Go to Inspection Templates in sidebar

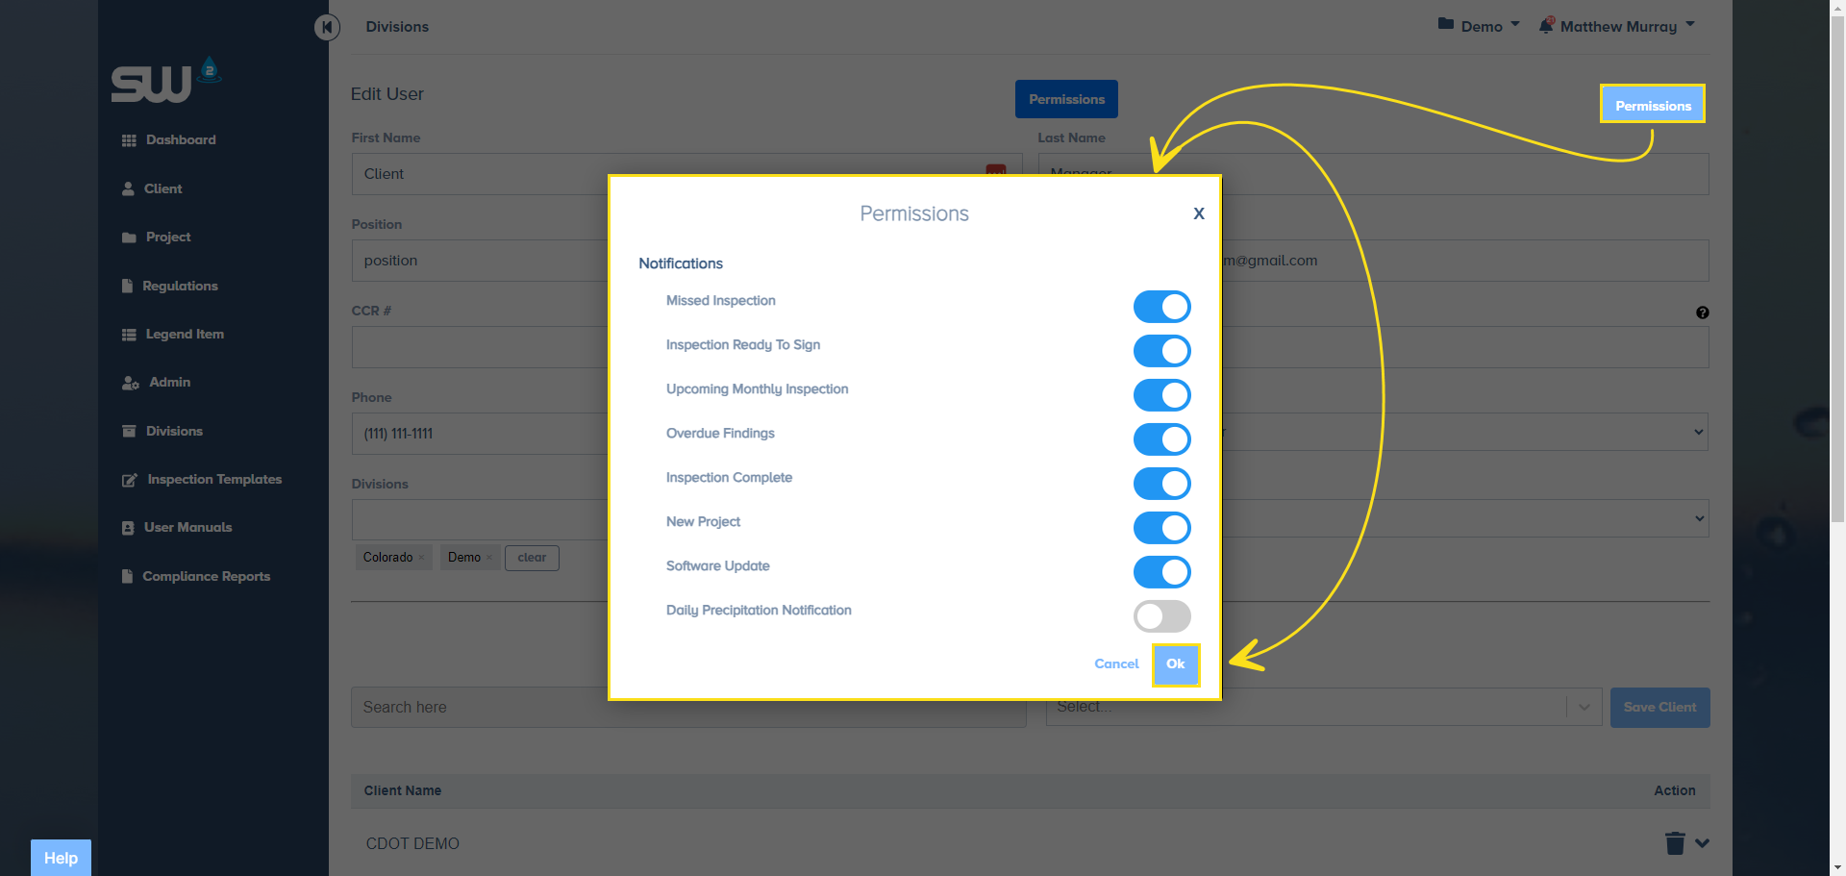click(213, 480)
